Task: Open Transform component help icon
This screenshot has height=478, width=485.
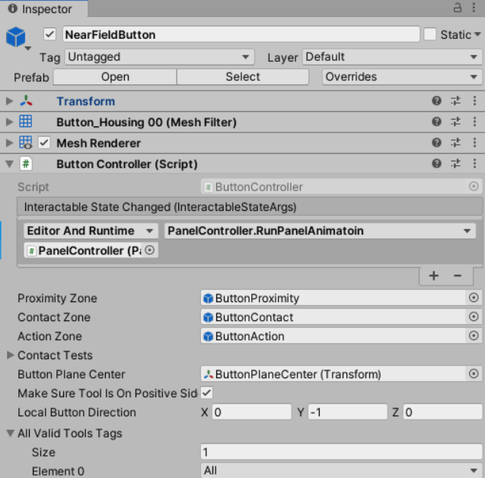Action: pos(436,100)
